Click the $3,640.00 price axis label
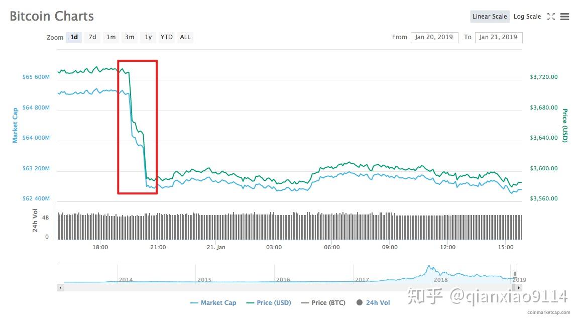582x322 pixels. 543,138
